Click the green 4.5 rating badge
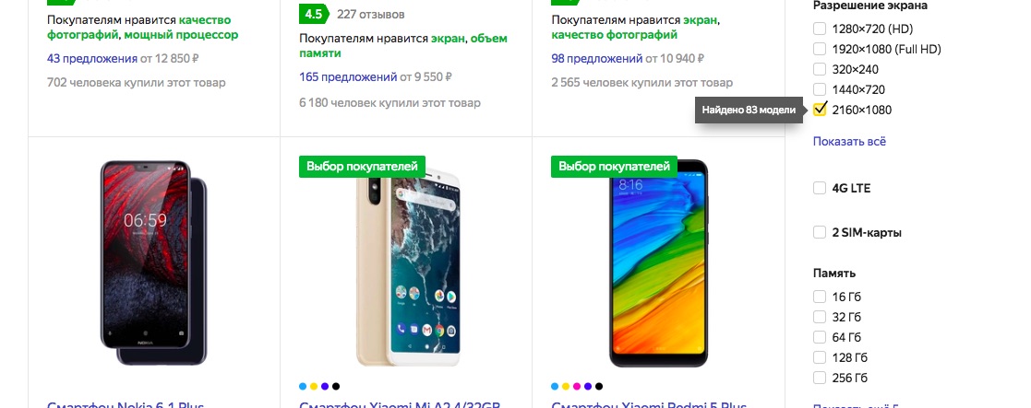 pyautogui.click(x=314, y=14)
